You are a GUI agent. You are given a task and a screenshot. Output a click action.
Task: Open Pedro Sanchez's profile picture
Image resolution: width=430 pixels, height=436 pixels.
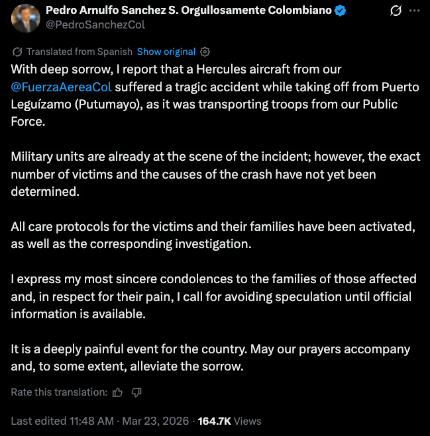click(x=24, y=18)
